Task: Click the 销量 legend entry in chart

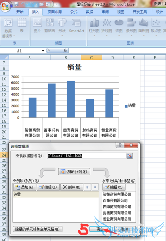Action: (130, 106)
